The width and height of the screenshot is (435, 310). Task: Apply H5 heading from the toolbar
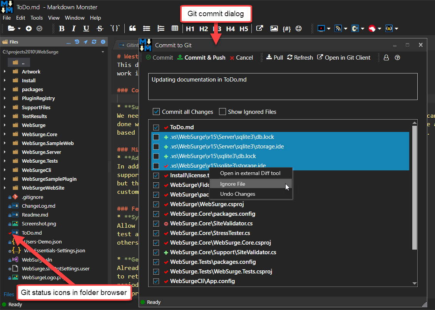tap(244, 29)
